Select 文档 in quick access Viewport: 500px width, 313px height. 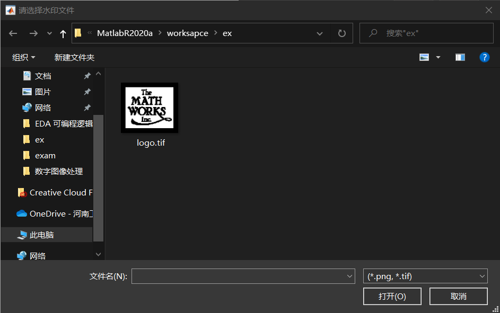[x=43, y=76]
